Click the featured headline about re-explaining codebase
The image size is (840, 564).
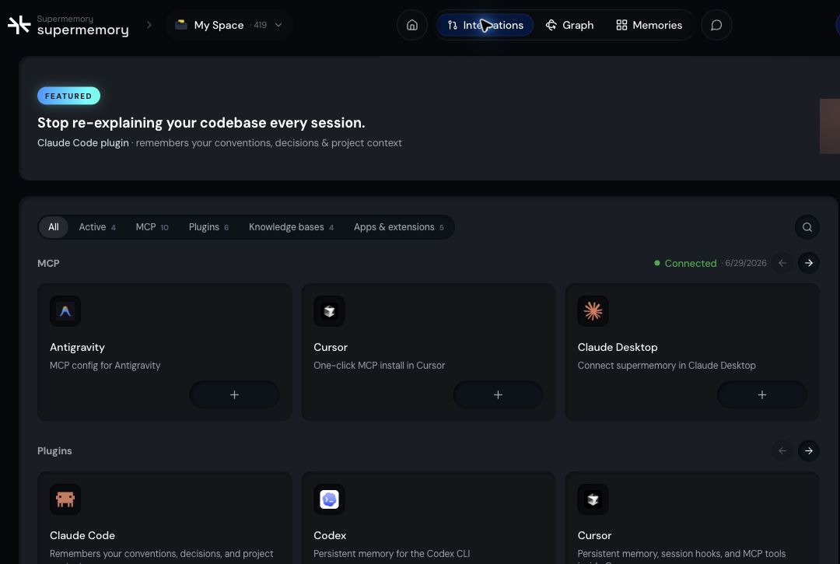(201, 123)
